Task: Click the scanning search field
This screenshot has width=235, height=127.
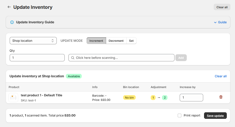Action: [x=121, y=58]
